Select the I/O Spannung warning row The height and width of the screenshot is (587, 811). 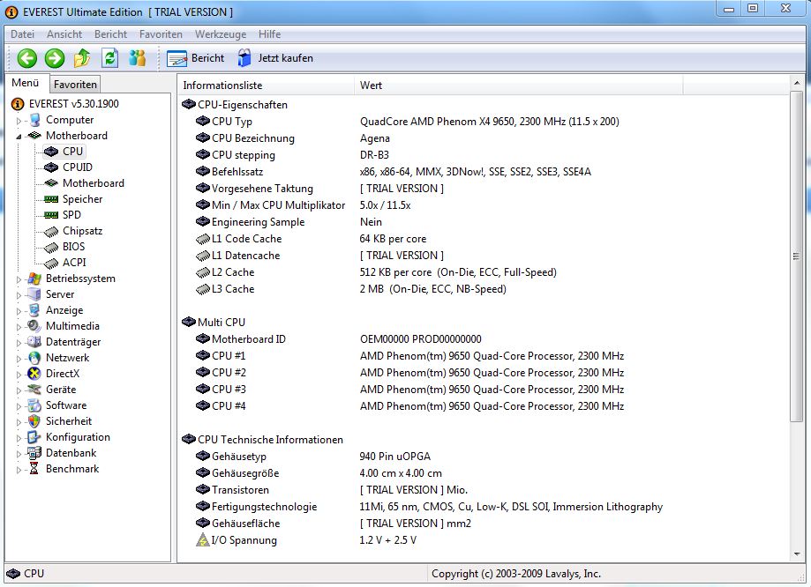pyautogui.click(x=483, y=540)
